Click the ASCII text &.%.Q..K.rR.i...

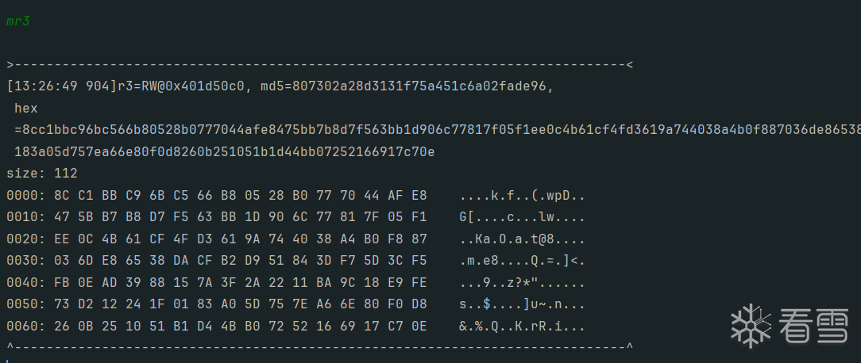coord(522,326)
